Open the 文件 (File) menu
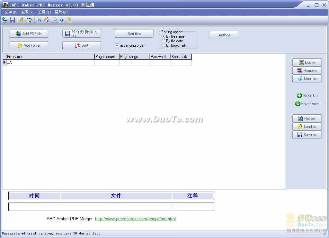Screen dimensions: 329x238 click(11, 12)
